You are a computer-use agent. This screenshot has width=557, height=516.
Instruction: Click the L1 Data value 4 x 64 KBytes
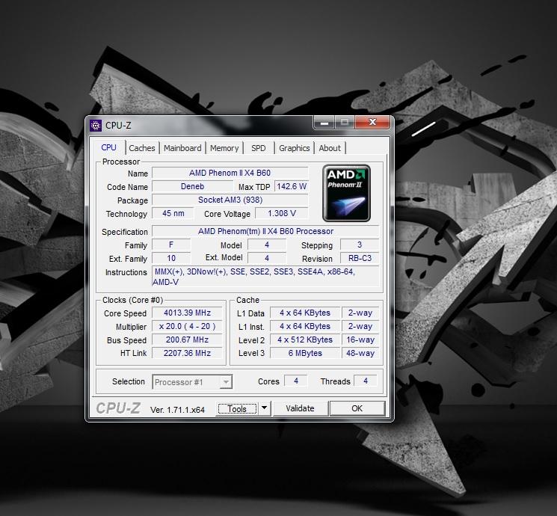(x=305, y=313)
